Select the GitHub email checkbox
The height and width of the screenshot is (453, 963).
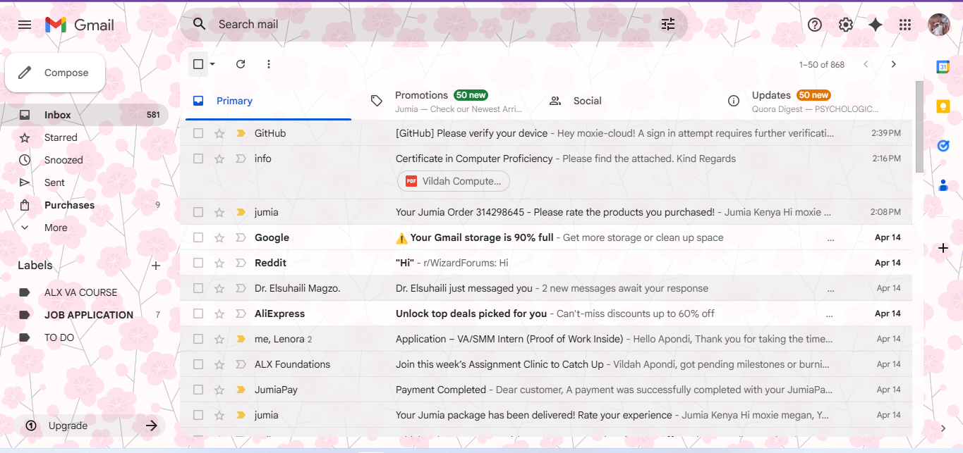(198, 133)
